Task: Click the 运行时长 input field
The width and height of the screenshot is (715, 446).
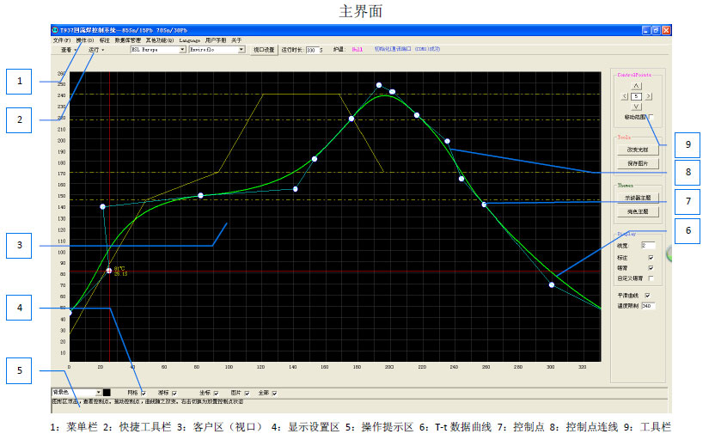Action: click(311, 50)
